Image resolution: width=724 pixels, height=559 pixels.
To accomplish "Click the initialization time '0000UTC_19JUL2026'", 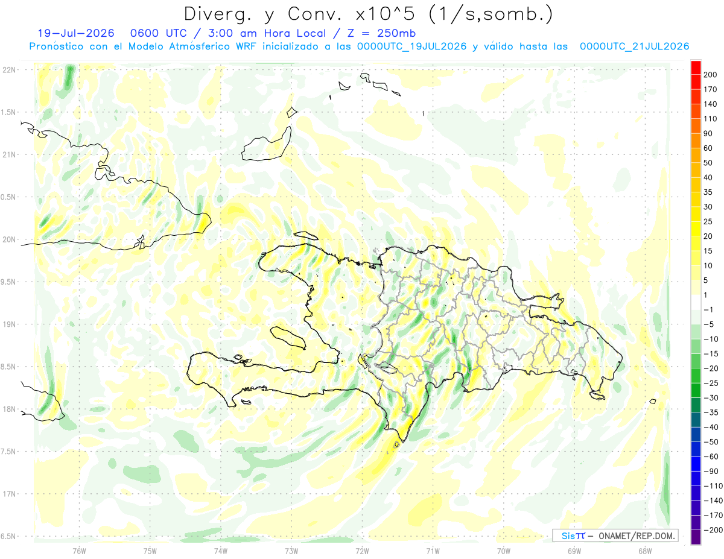I will pyautogui.click(x=412, y=46).
